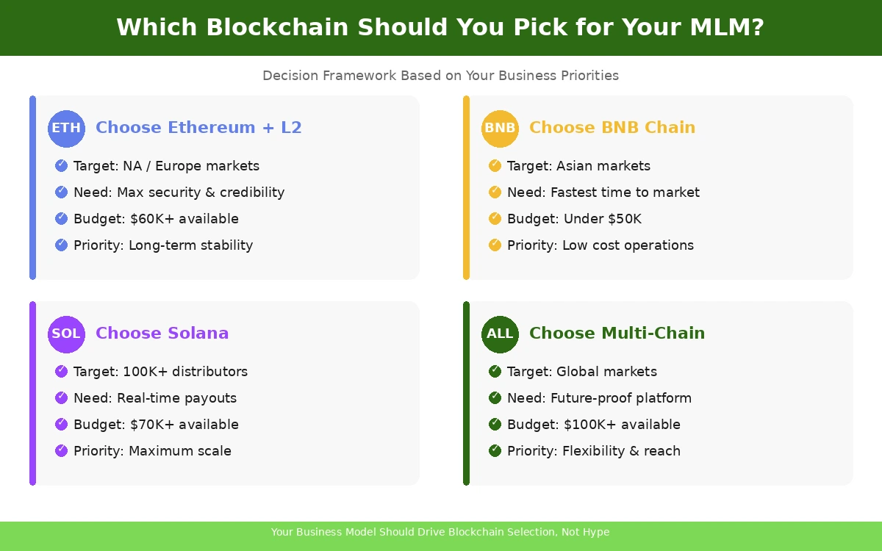Click checkmark next to Future-proof platform
The width and height of the screenshot is (882, 551).
pyautogui.click(x=495, y=398)
